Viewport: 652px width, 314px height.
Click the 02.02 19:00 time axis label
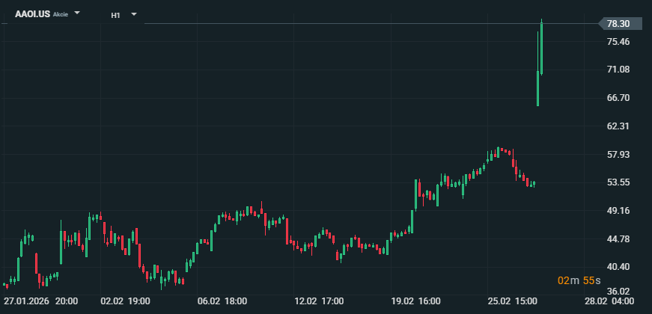point(126,301)
